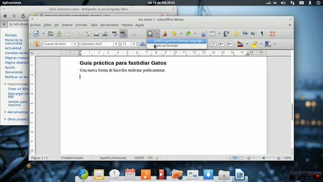Viewport: 323px width, 182px height.
Task: Open the Tabla menu
Action: tap(94, 25)
